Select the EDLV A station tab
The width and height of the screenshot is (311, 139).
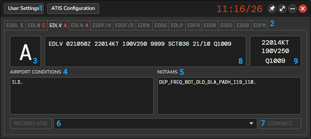pyautogui.click(x=58, y=26)
